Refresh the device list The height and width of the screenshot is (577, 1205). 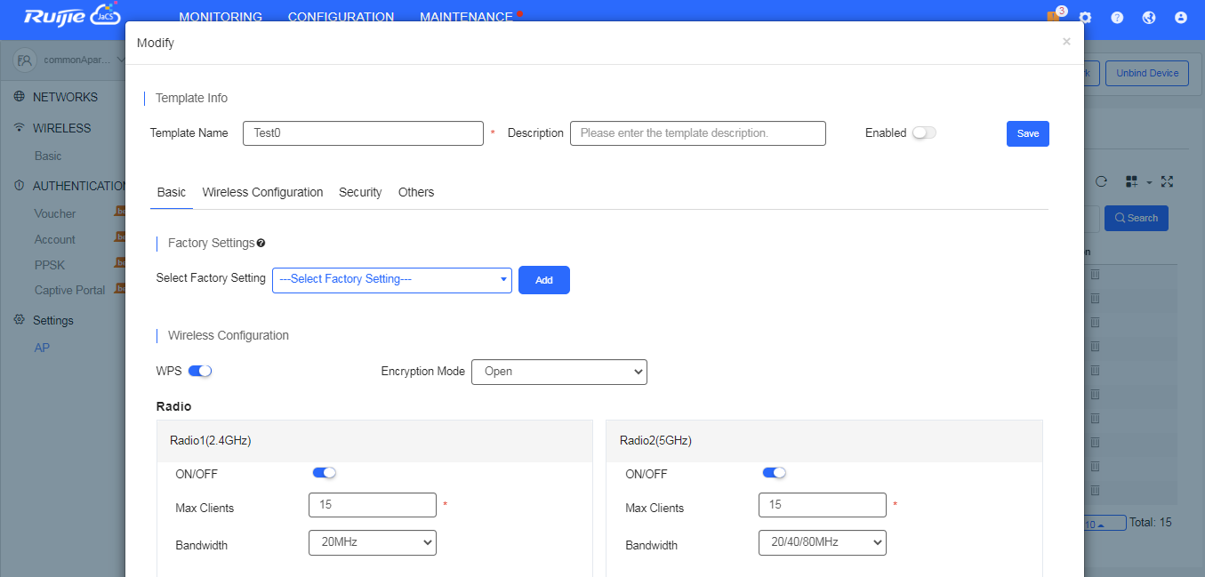pos(1102,180)
